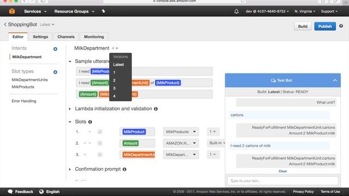Switch to the Settings tab
349x196 pixels.
[40, 36]
